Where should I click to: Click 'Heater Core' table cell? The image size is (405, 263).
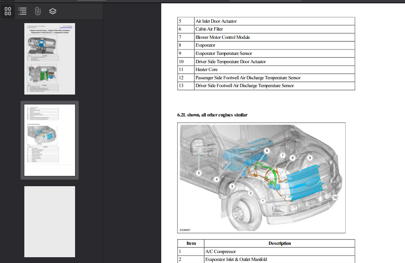pyautogui.click(x=275, y=69)
